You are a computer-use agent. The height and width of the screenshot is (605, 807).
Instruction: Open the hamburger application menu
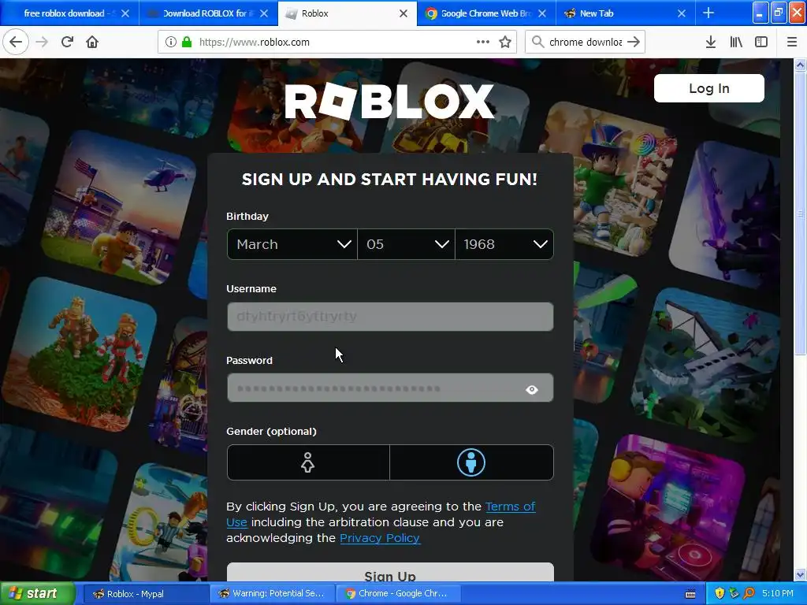pyautogui.click(x=792, y=42)
